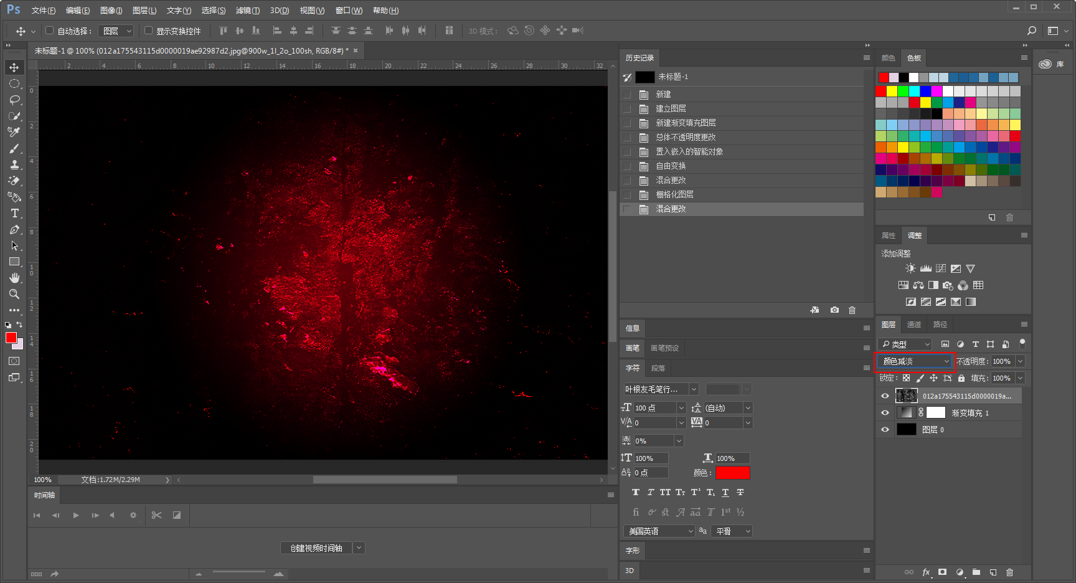Open the 图像(I) menu
Screen dimensions: 1076x583
pos(111,11)
